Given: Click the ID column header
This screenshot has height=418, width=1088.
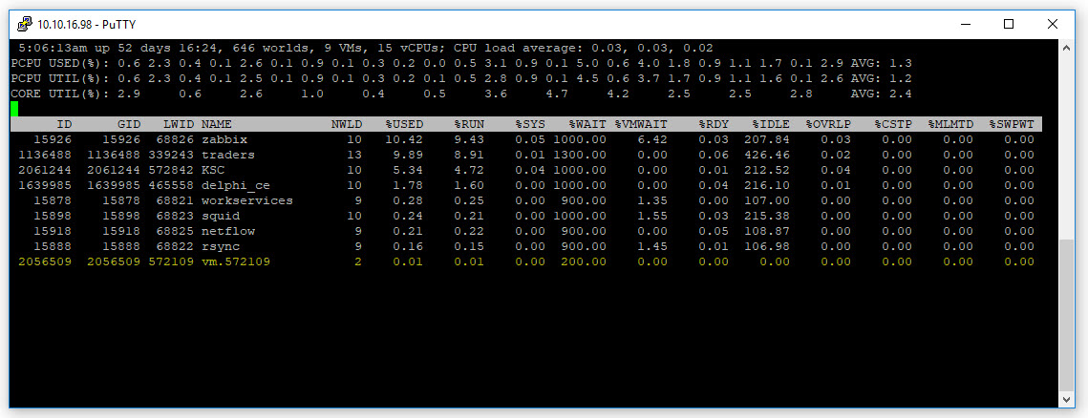Looking at the screenshot, I should tap(64, 124).
